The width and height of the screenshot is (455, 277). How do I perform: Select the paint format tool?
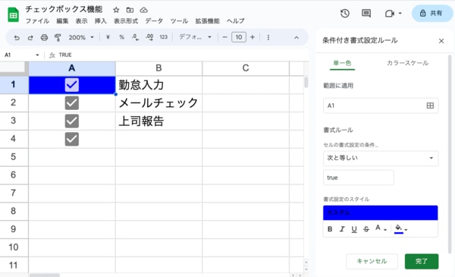tap(58, 37)
